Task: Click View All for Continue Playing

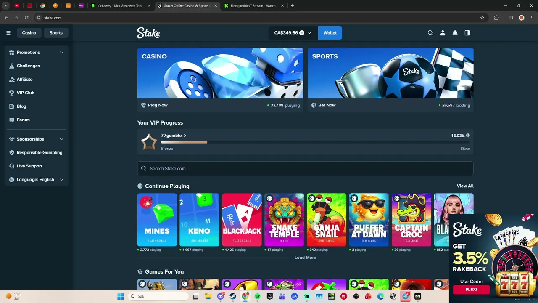Action: [x=465, y=186]
